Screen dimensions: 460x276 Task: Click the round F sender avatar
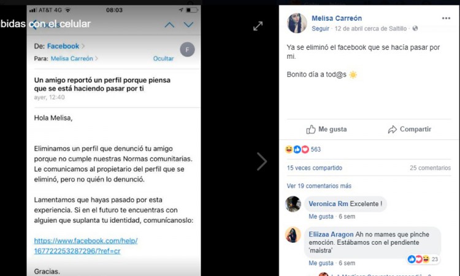[187, 50]
